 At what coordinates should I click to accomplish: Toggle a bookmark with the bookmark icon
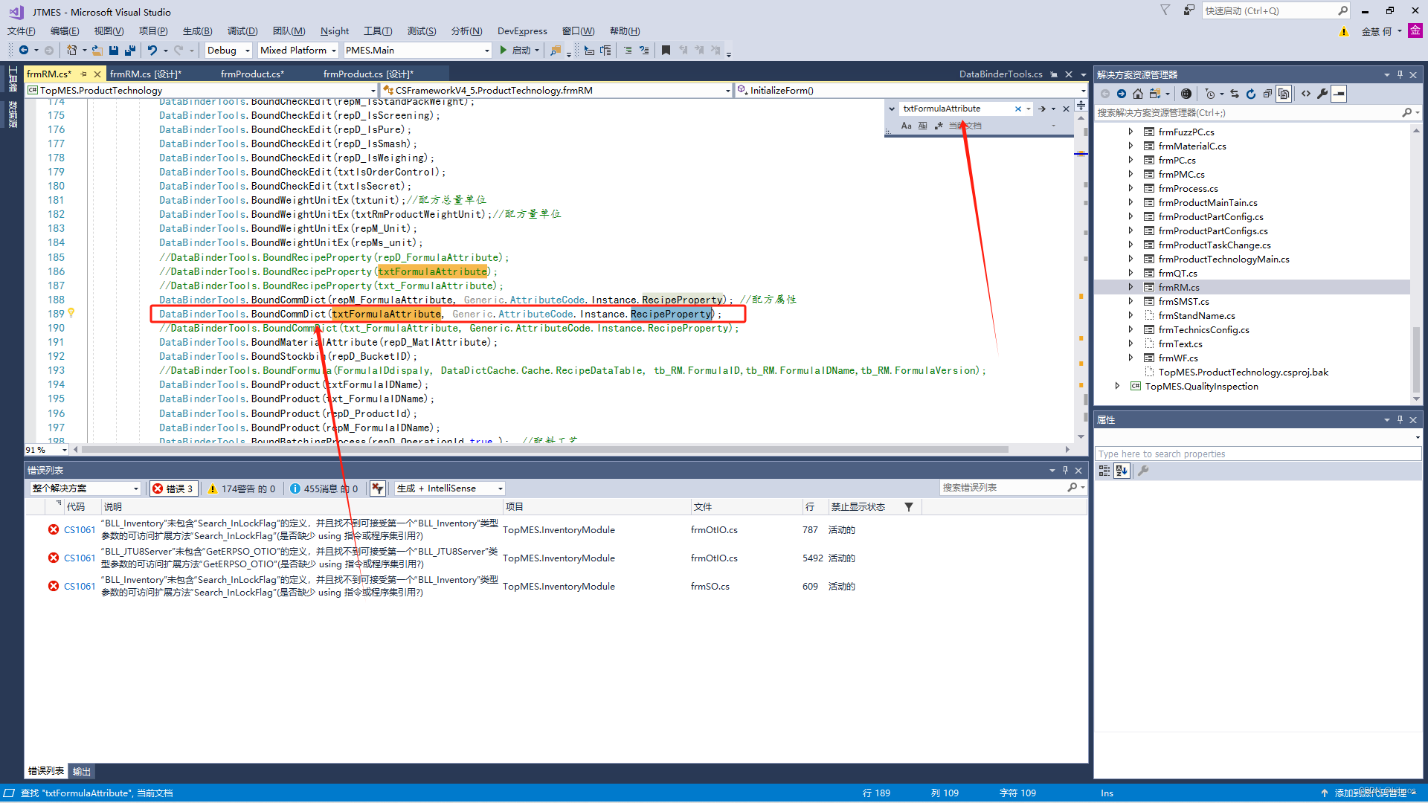[666, 51]
